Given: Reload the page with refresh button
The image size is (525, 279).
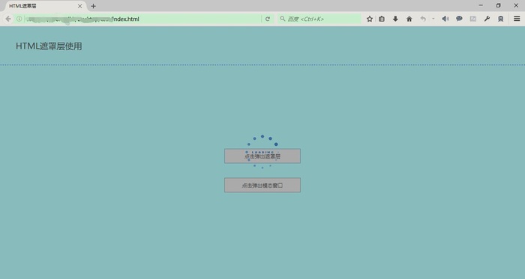Looking at the screenshot, I should pos(267,19).
